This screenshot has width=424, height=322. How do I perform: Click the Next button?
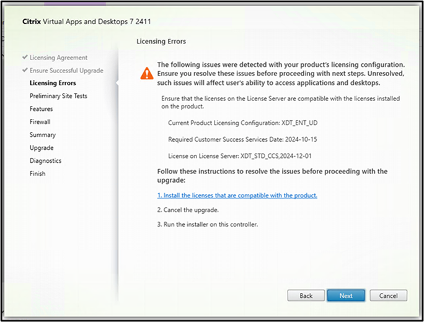pyautogui.click(x=346, y=295)
